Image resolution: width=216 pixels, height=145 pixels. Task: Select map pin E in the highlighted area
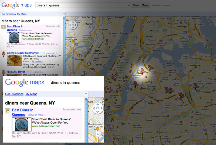click(142, 71)
